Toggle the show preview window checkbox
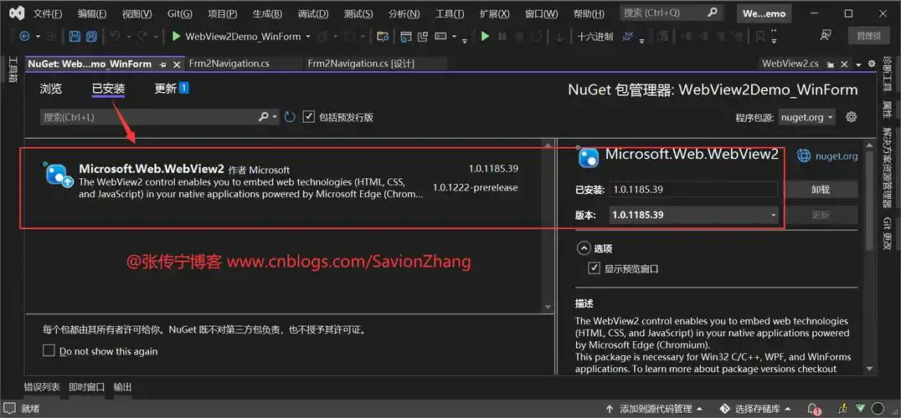 point(595,268)
